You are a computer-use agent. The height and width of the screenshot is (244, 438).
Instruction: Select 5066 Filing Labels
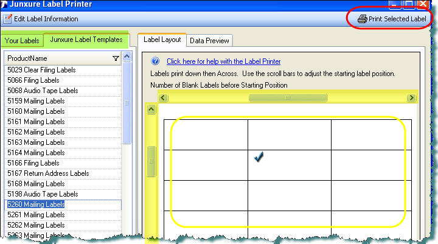pyautogui.click(x=63, y=80)
